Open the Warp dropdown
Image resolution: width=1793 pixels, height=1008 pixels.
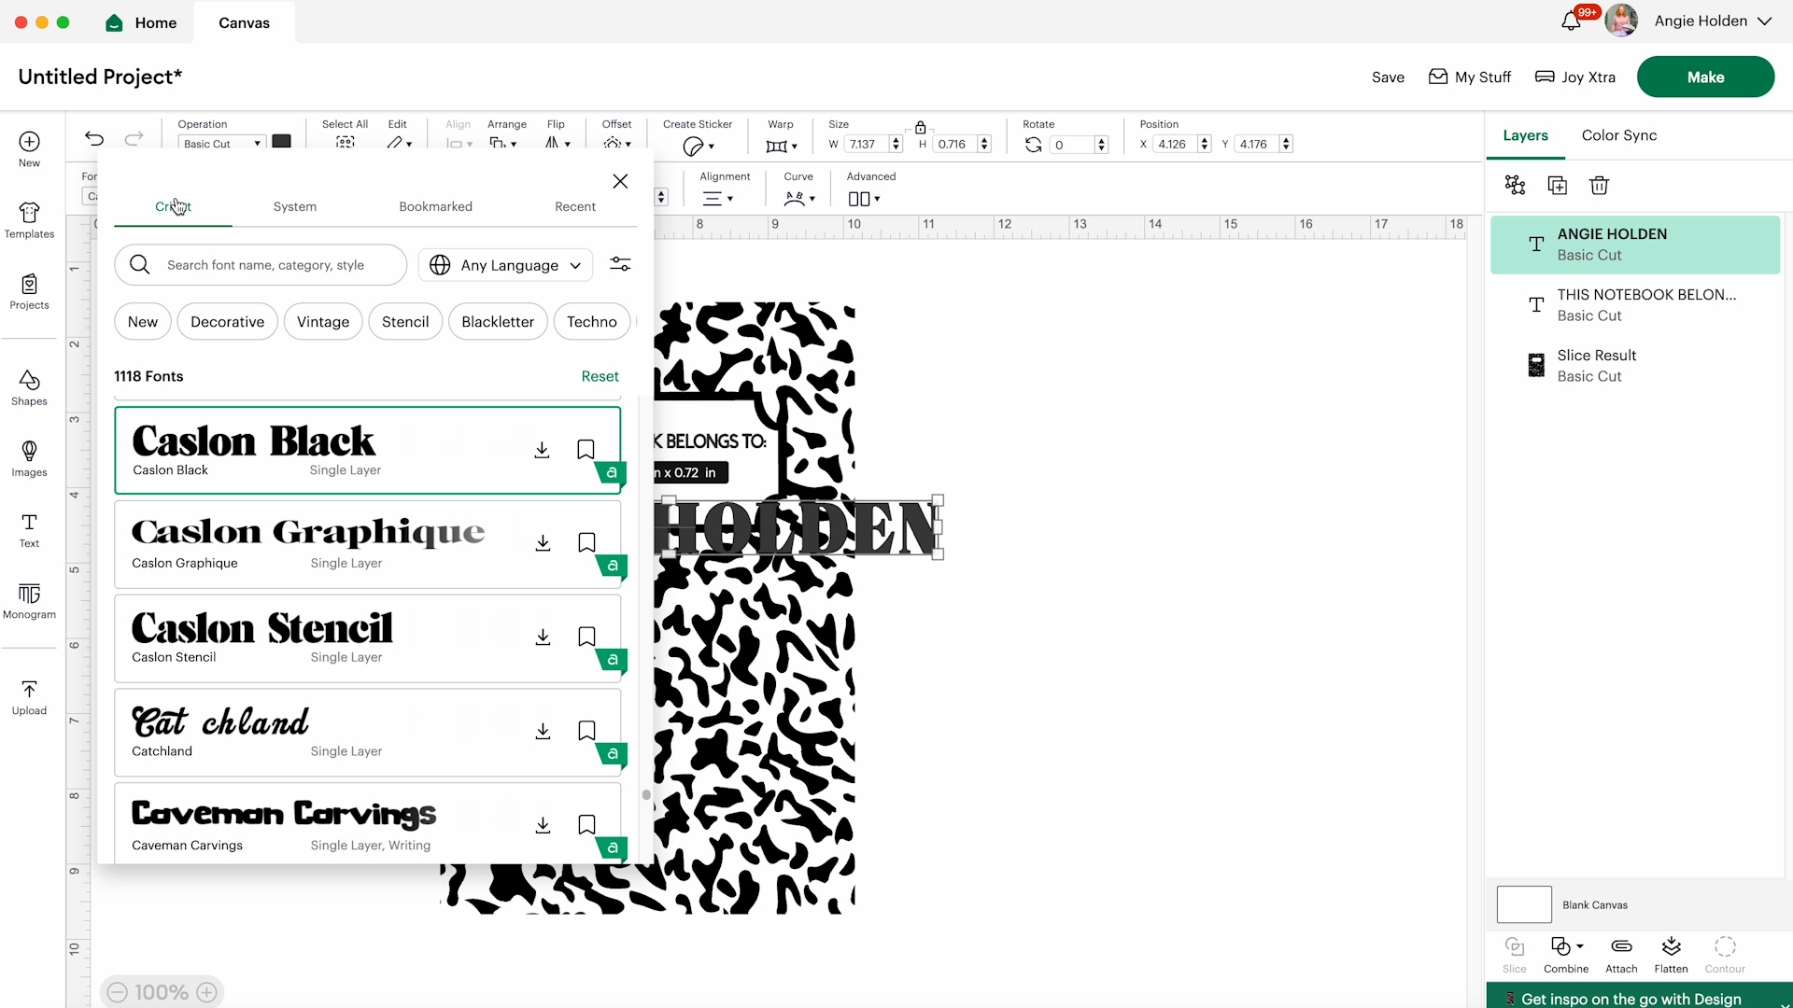coord(782,146)
